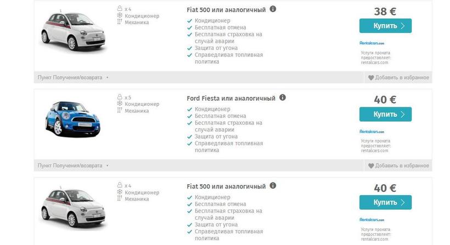Expand pickup/return point for first Fiat 500
Image resolution: width=450 pixels, height=245 pixels.
point(72,78)
